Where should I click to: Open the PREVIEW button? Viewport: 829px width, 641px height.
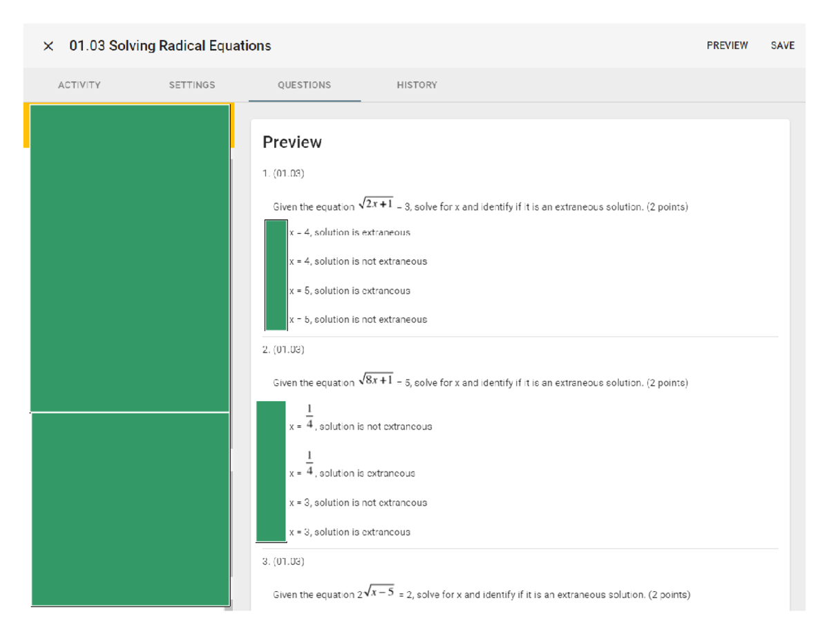pyautogui.click(x=727, y=46)
